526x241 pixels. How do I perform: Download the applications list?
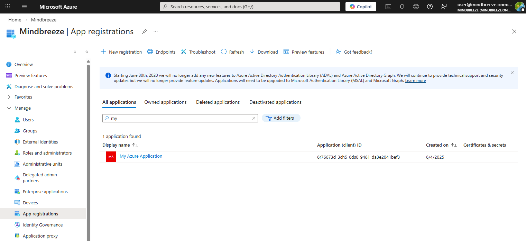[x=264, y=52]
